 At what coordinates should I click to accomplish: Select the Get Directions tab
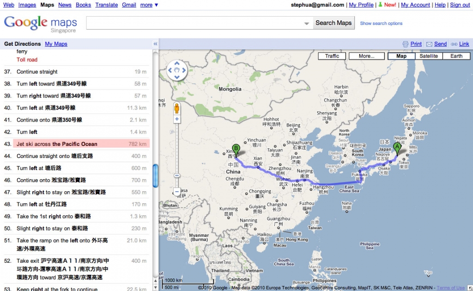pos(22,44)
